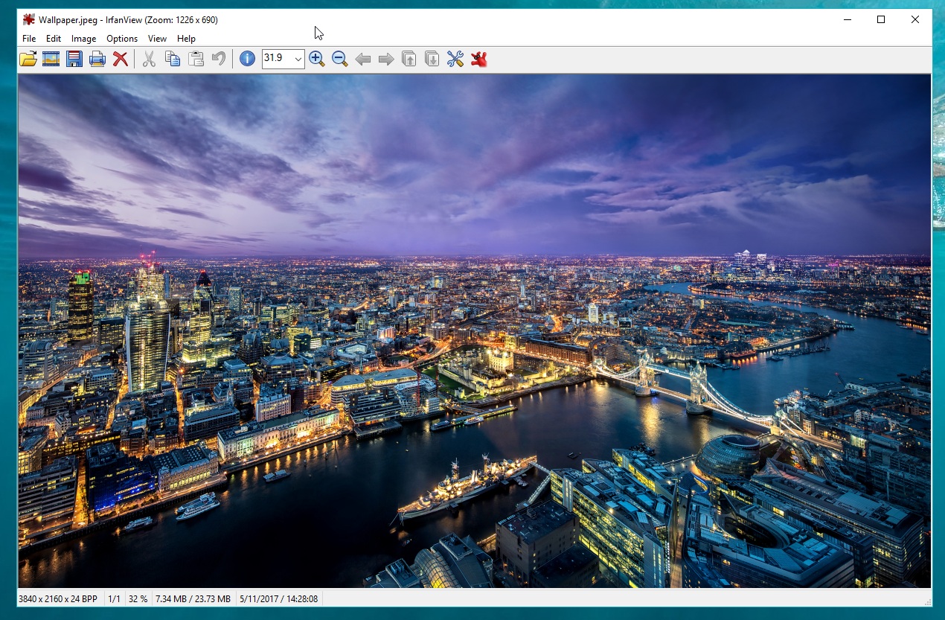This screenshot has width=945, height=620.
Task: Click the Copy icon in toolbar
Action: click(x=173, y=59)
